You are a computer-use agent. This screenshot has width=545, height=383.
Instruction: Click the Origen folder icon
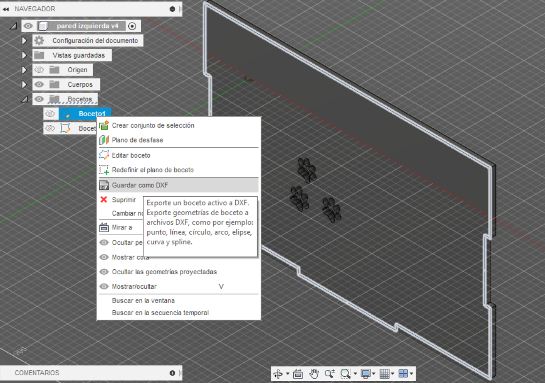[54, 70]
